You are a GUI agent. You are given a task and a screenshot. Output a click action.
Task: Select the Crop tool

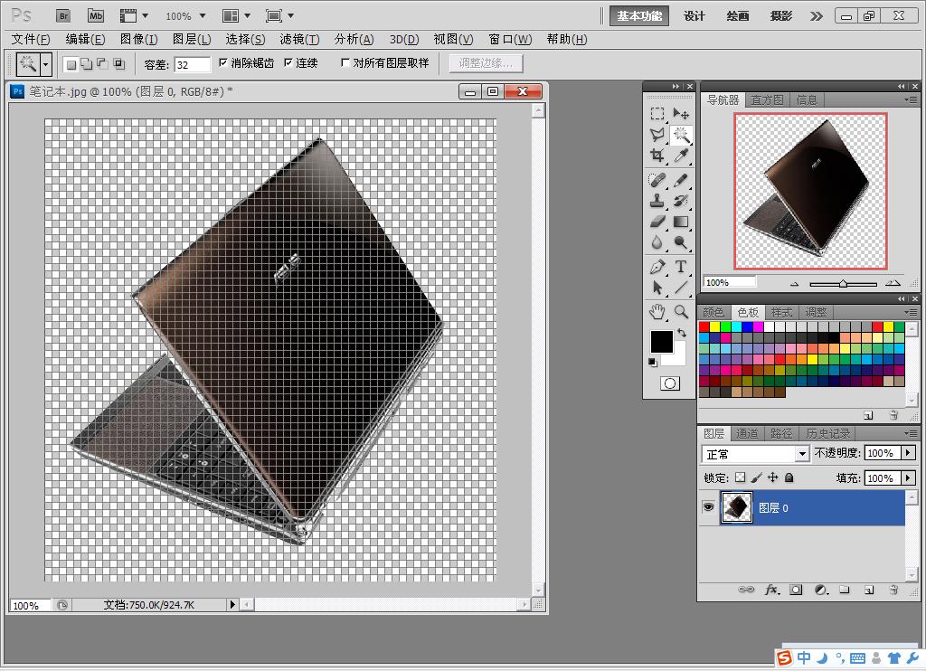tap(657, 156)
